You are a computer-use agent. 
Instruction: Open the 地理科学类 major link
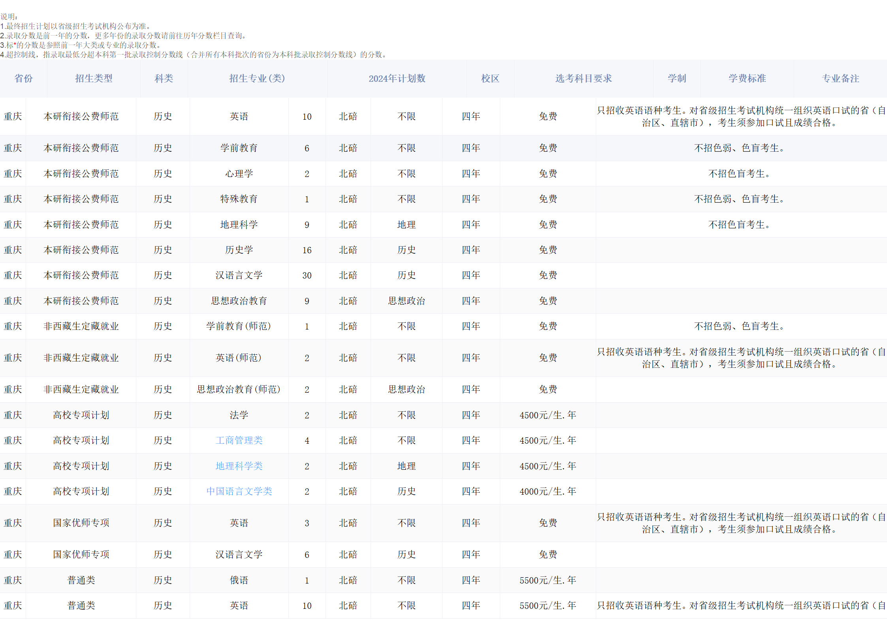tap(239, 466)
